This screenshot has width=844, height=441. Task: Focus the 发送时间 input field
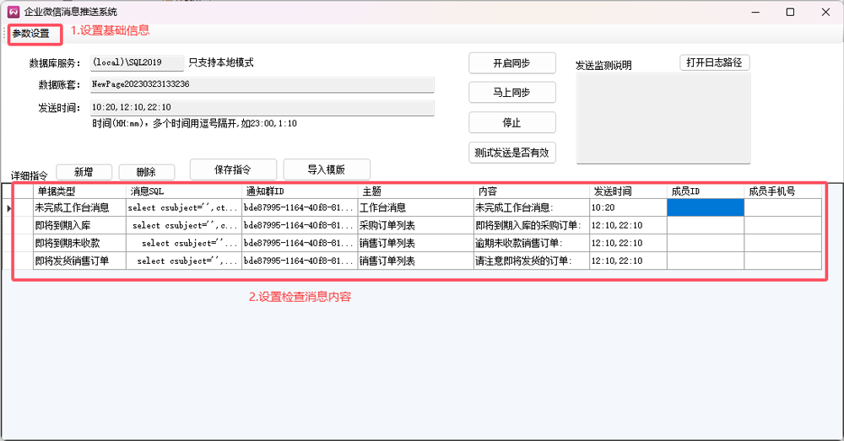click(262, 108)
